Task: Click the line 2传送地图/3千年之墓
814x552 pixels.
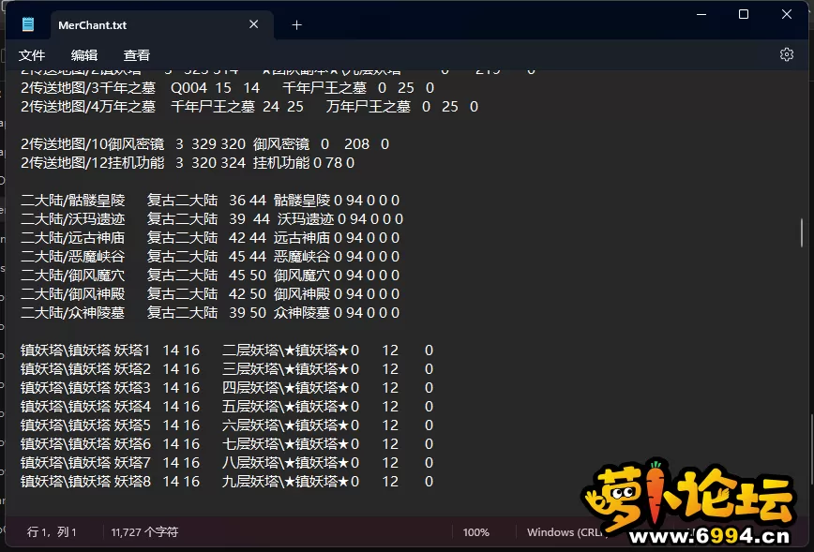Action: click(x=227, y=88)
